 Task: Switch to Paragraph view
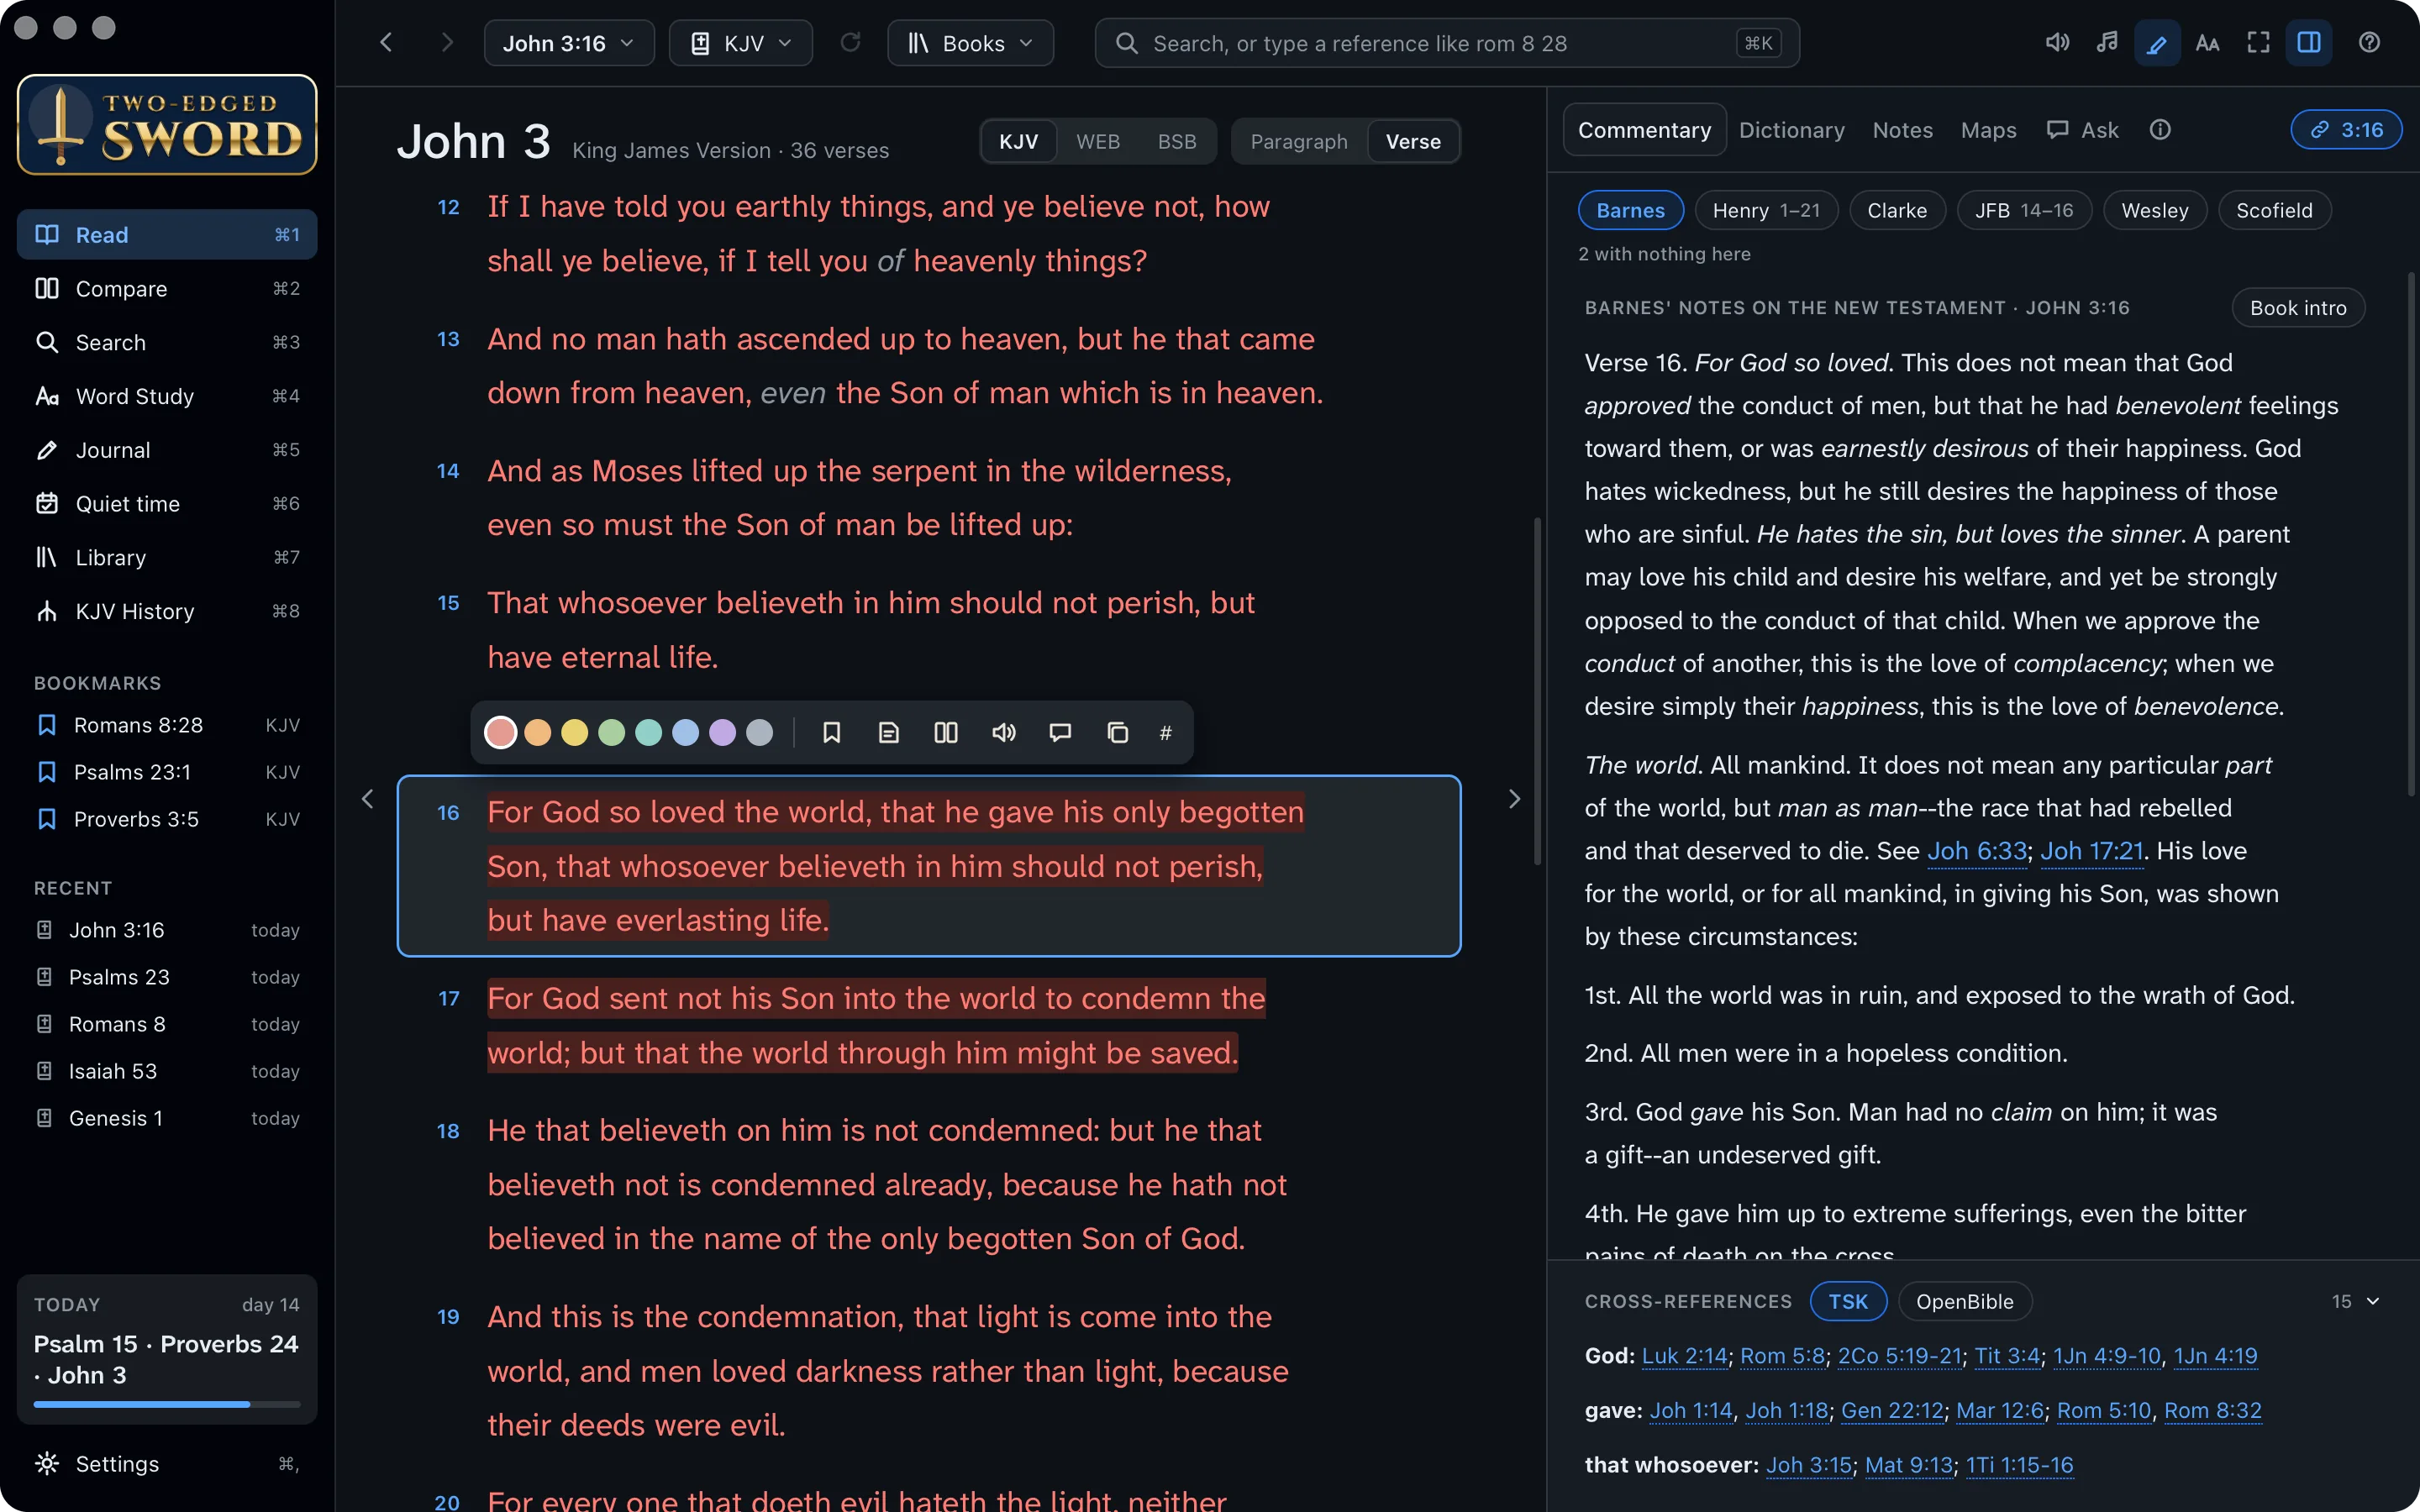coord(1299,142)
